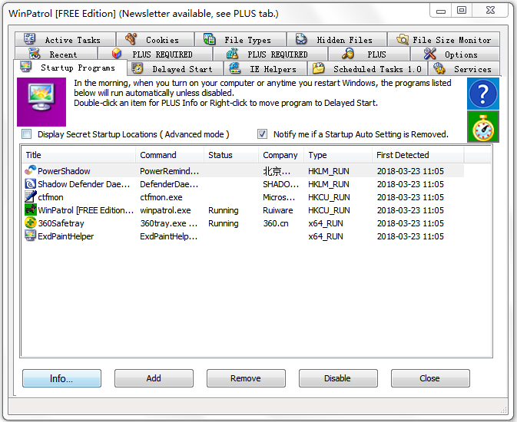Click the ctfmon pen icon
The height and width of the screenshot is (422, 517).
pyautogui.click(x=30, y=196)
